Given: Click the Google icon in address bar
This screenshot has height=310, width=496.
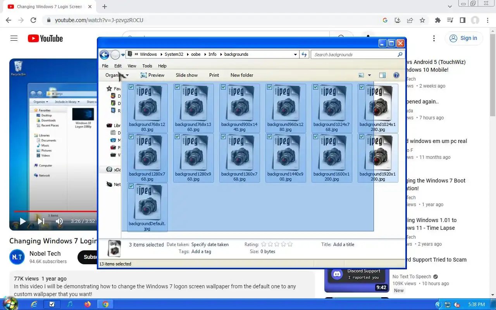Looking at the screenshot, I should coord(385,20).
